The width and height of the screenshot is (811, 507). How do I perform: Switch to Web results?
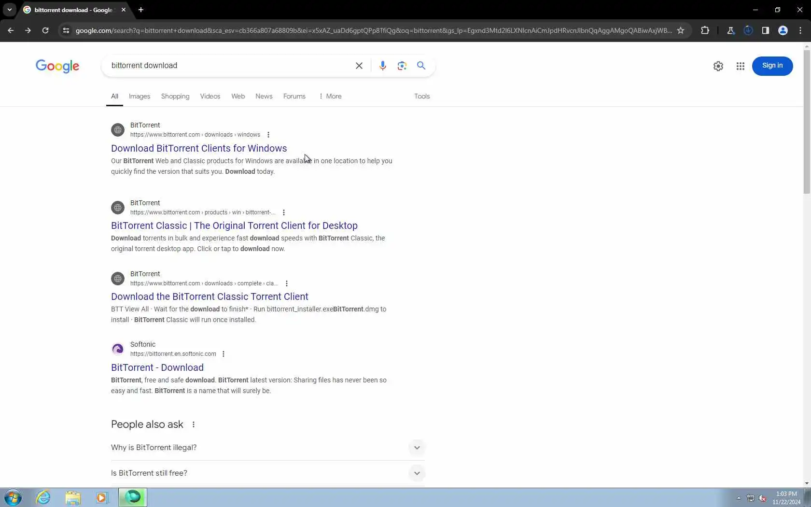[238, 97]
